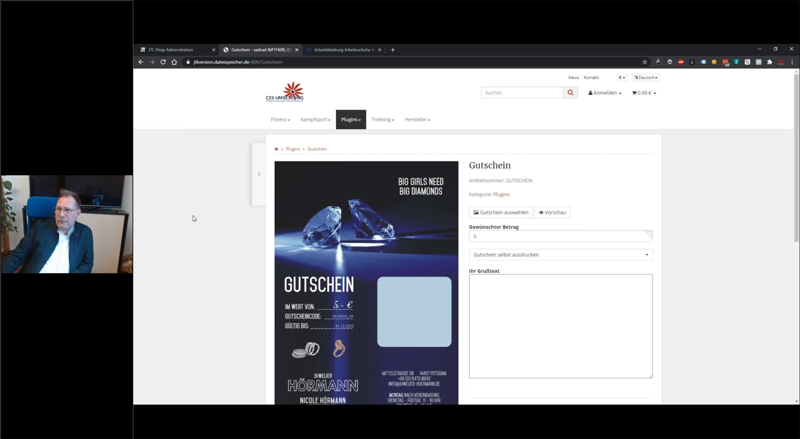The width and height of the screenshot is (800, 439).
Task: Open the Plugins navigation menu
Action: (x=350, y=119)
